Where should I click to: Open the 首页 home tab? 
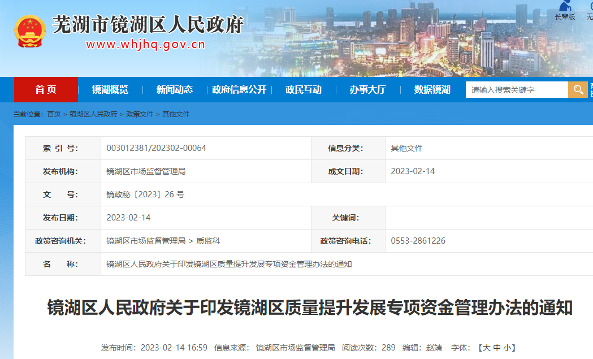[x=46, y=89]
